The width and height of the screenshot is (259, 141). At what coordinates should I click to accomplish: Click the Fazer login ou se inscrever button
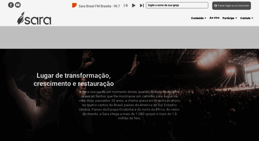(231, 6)
